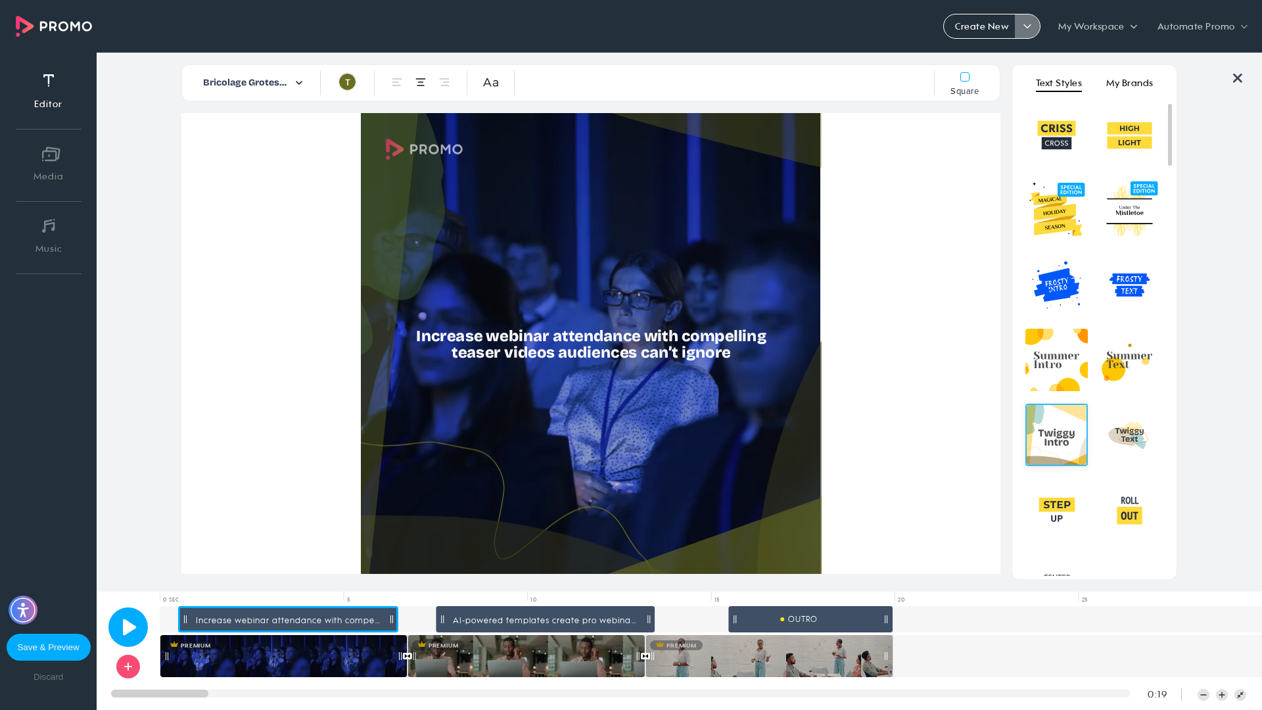Click the Text Styles panel scrollbar
The height and width of the screenshot is (710, 1262).
[x=1170, y=135]
